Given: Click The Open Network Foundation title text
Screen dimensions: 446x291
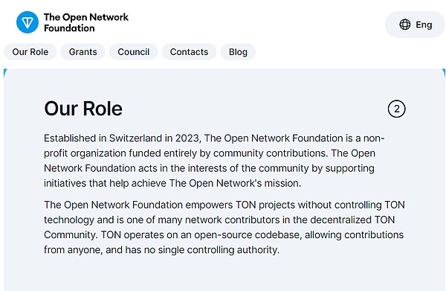Looking at the screenshot, I should pyautogui.click(x=86, y=22).
